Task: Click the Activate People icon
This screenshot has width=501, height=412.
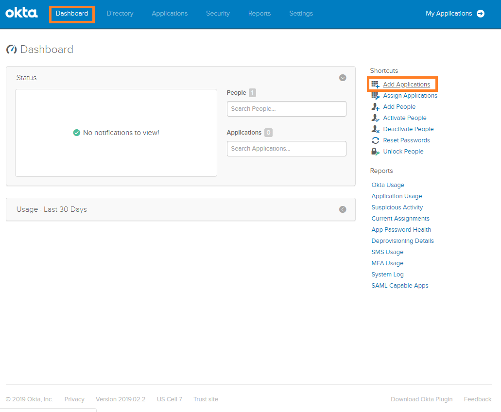Action: coord(375,118)
